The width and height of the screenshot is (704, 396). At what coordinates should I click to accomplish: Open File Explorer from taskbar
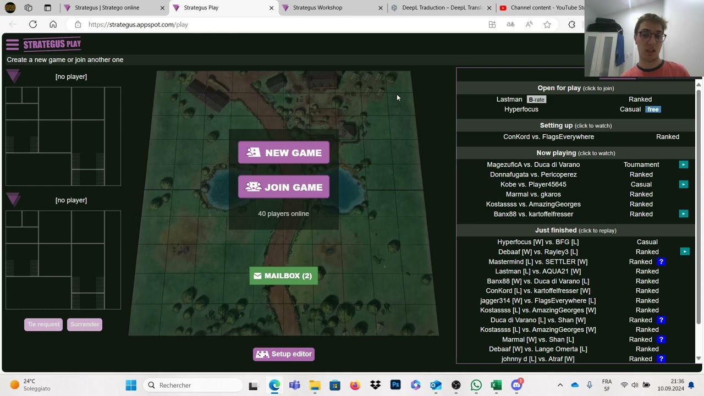pyautogui.click(x=315, y=386)
